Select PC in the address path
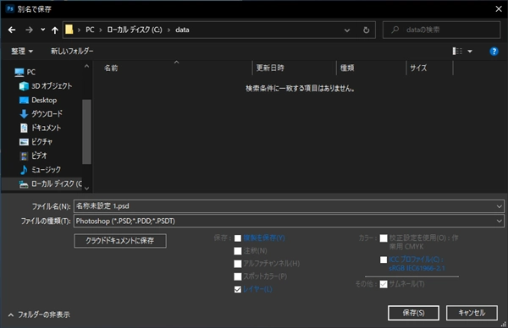Viewport: 508px width, 328px height. (x=90, y=30)
